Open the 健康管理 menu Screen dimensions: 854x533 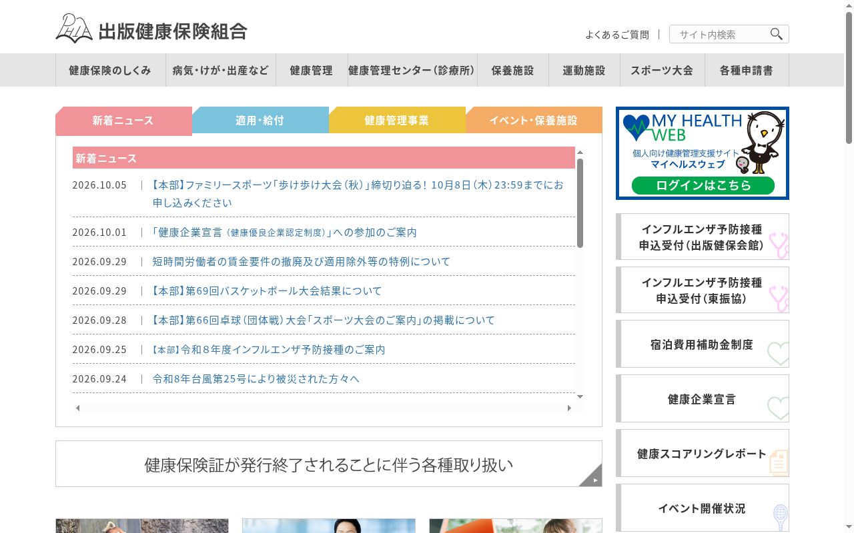click(311, 70)
